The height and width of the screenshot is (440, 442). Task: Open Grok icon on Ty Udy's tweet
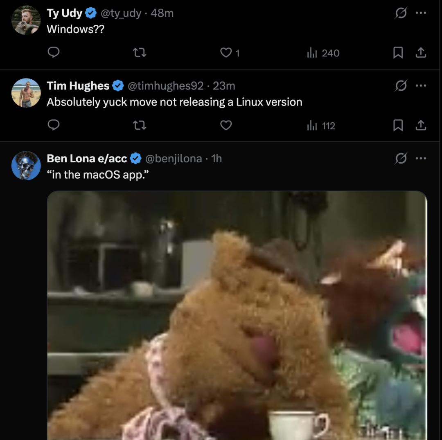(x=401, y=13)
